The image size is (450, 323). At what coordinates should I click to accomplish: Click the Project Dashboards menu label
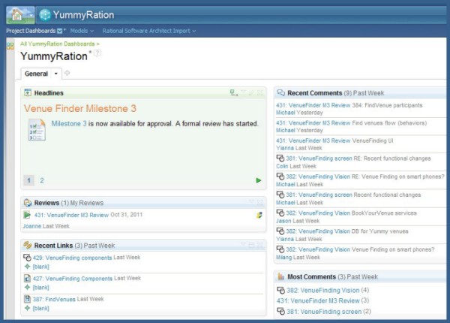point(31,31)
